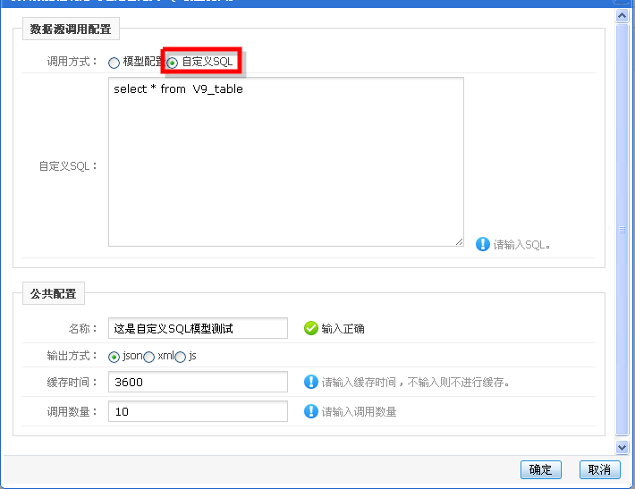Choose xml output format

[149, 357]
